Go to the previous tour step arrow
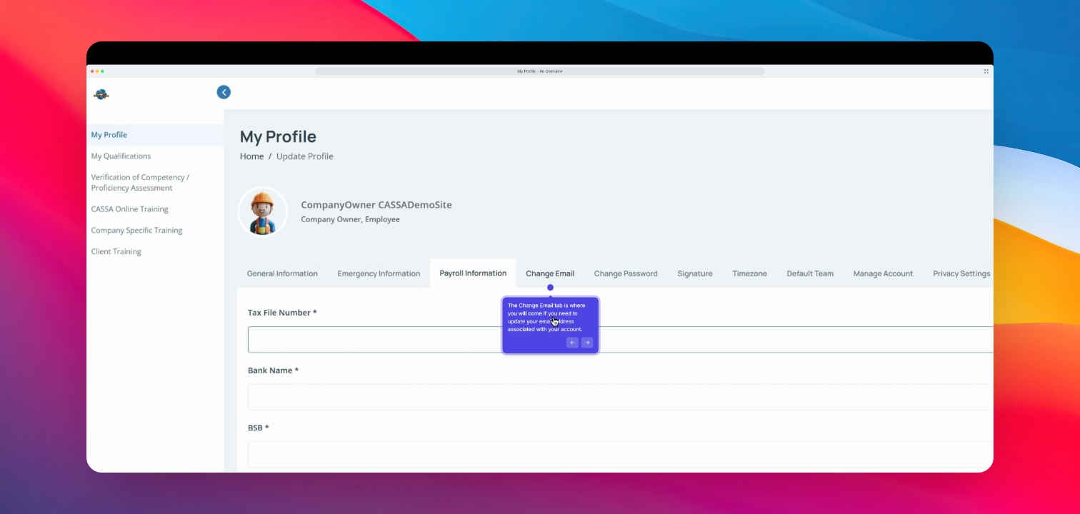This screenshot has width=1080, height=514. (572, 343)
